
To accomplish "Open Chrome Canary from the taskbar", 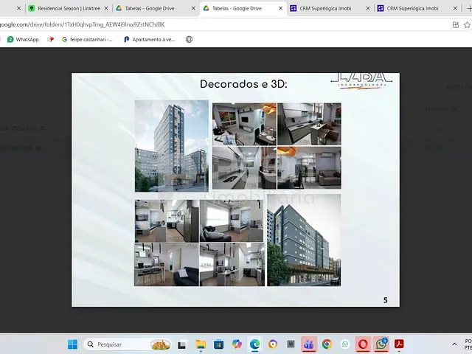I will coord(273,344).
